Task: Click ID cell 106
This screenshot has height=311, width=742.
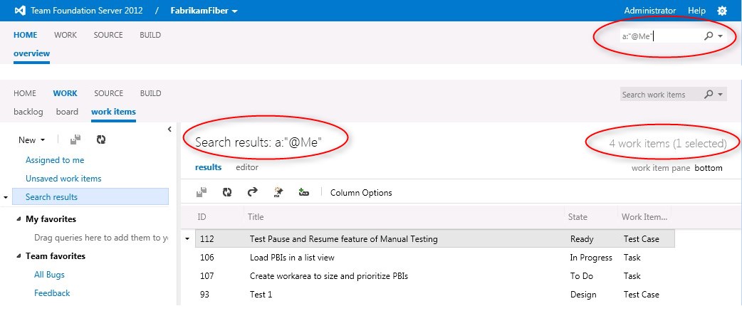Action: tap(207, 258)
